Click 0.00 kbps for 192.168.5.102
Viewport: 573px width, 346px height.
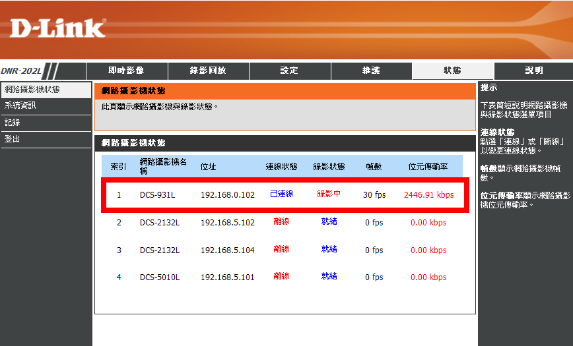click(x=428, y=223)
